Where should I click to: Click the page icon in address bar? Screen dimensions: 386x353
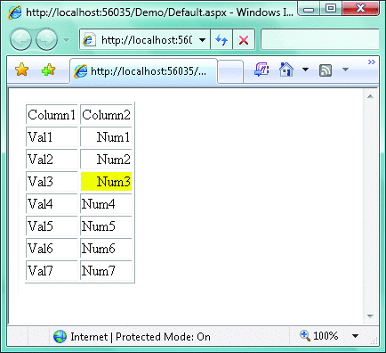coord(88,39)
